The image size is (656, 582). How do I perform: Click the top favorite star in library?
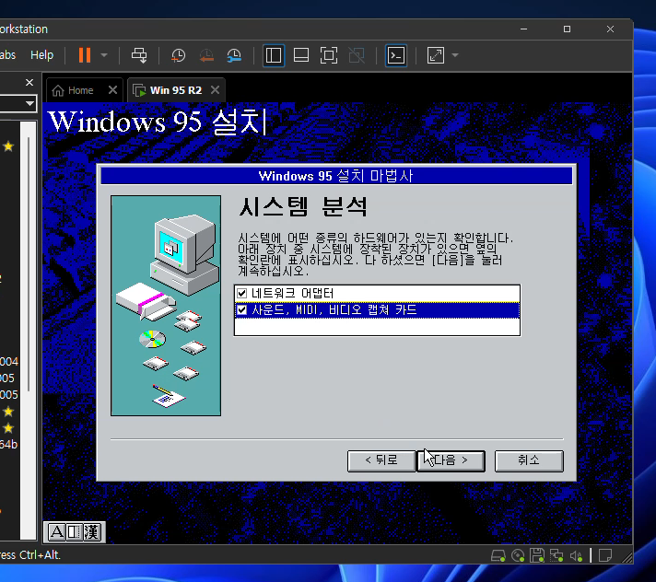click(8, 146)
